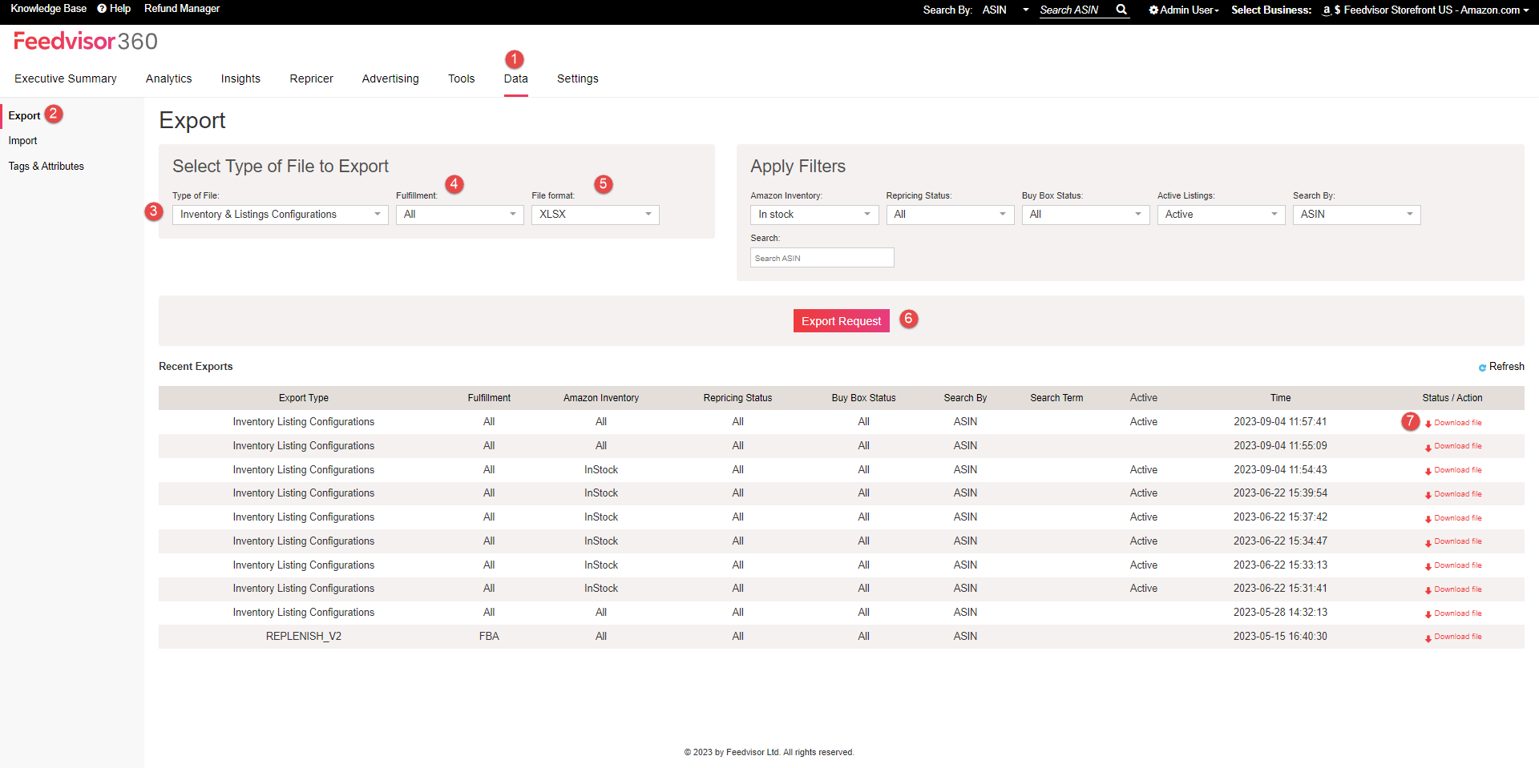Open the Select Business storefront dropdown
This screenshot has height=768, width=1539.
1426,10
